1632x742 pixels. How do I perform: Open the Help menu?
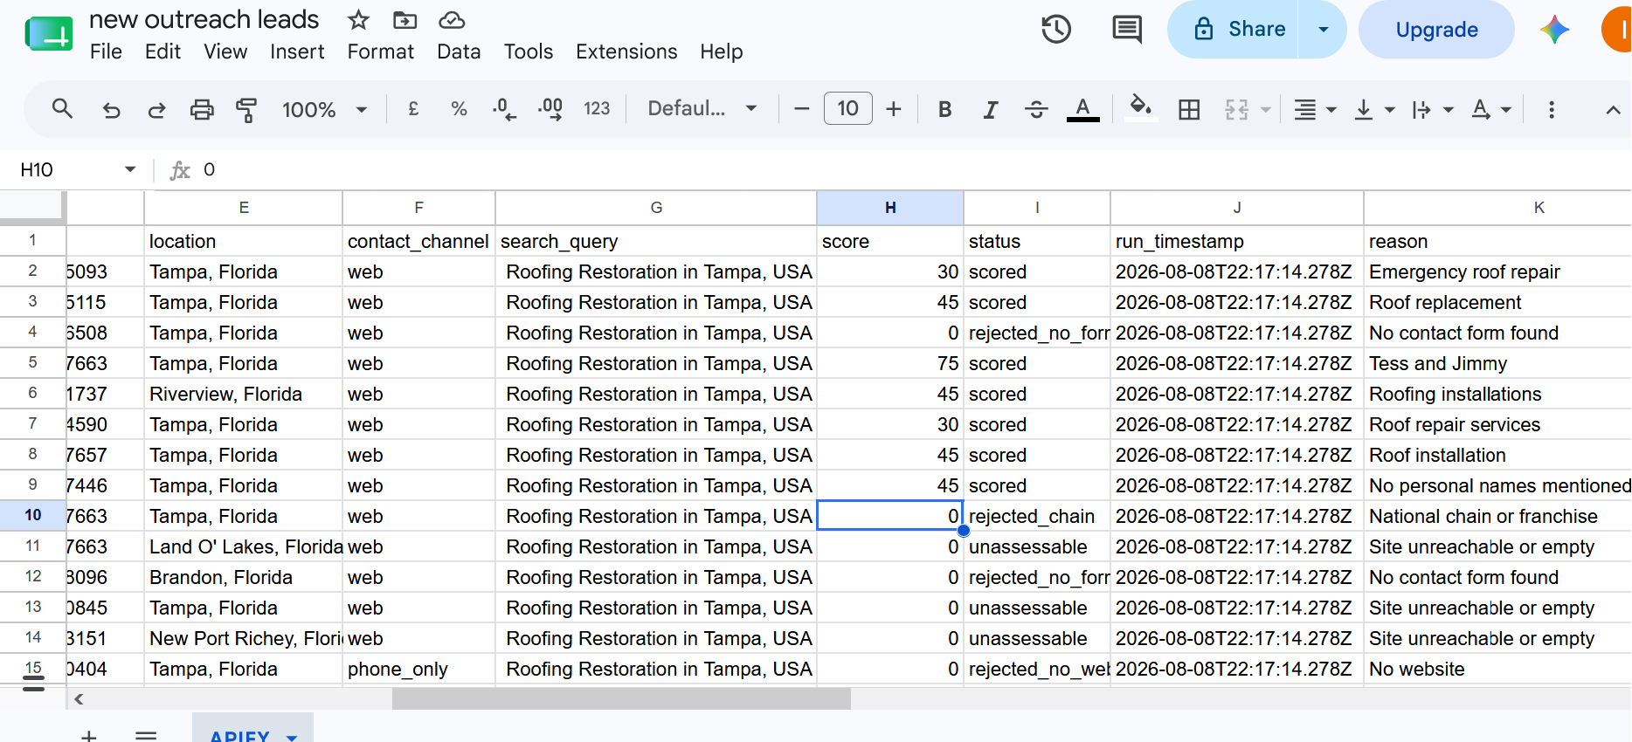point(721,52)
